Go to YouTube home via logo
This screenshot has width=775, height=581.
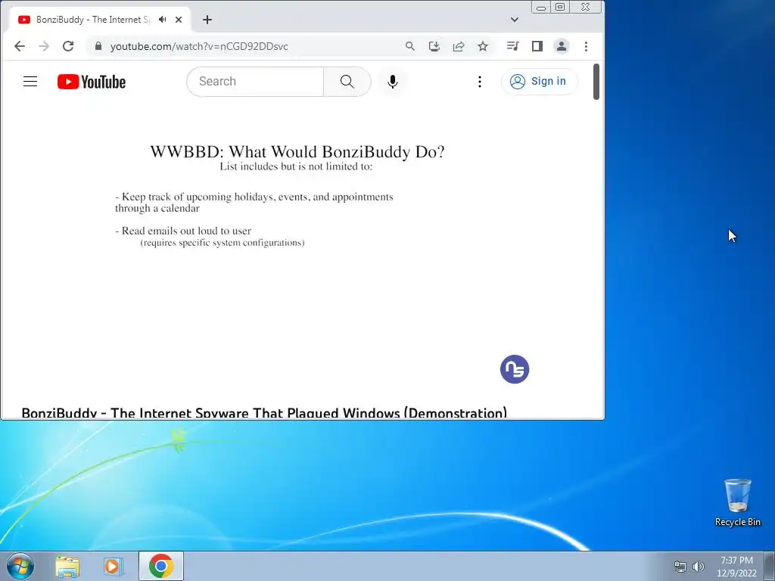click(92, 82)
